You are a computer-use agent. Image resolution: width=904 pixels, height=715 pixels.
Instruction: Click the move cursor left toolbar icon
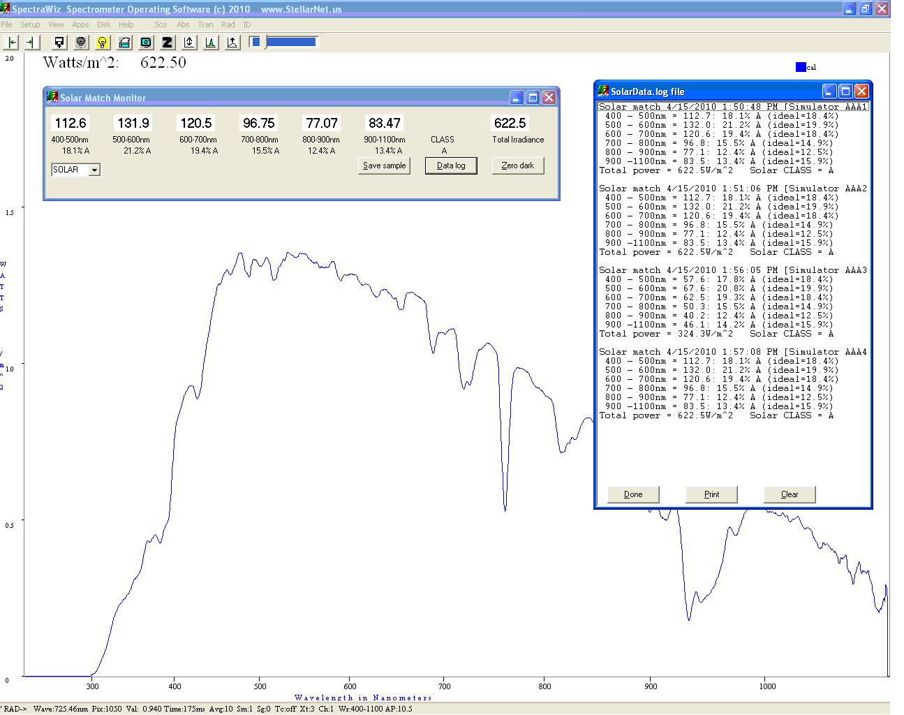(x=12, y=43)
